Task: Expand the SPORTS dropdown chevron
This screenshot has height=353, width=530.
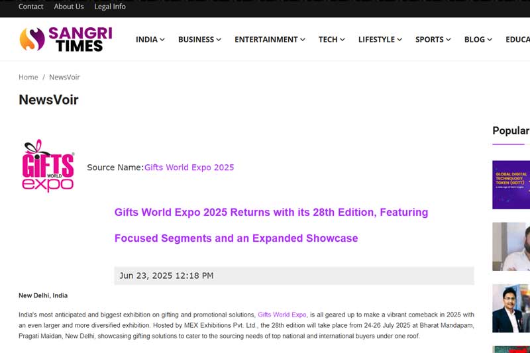Action: tap(449, 40)
